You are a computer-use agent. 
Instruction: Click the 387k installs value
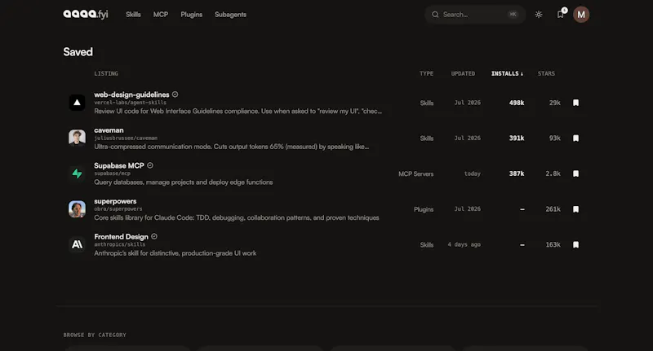point(517,173)
